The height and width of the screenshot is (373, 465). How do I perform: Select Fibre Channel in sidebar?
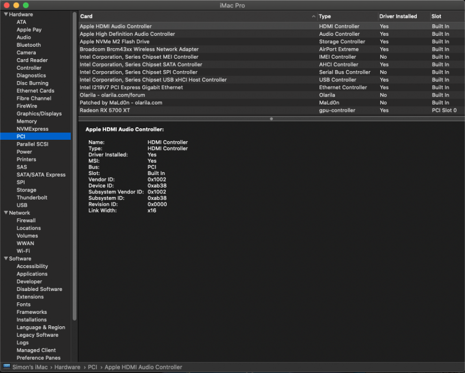click(34, 98)
